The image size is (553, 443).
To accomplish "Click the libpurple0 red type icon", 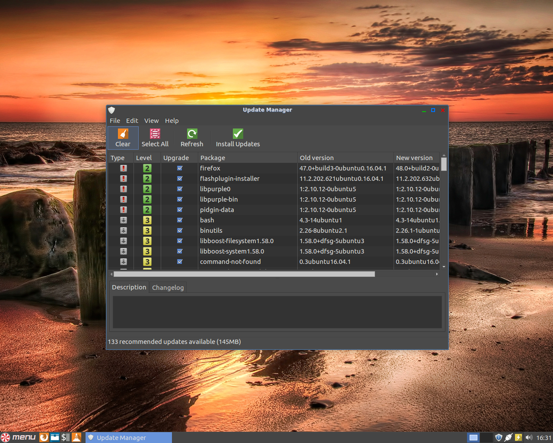I will click(x=124, y=189).
